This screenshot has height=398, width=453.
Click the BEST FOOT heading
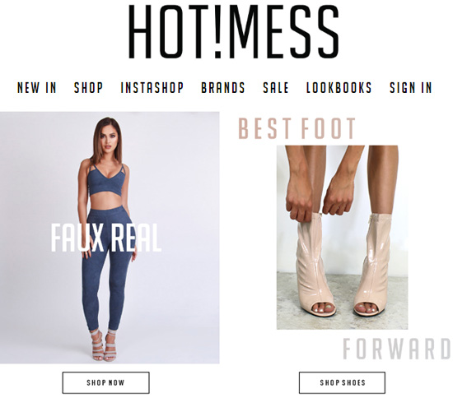click(x=297, y=128)
